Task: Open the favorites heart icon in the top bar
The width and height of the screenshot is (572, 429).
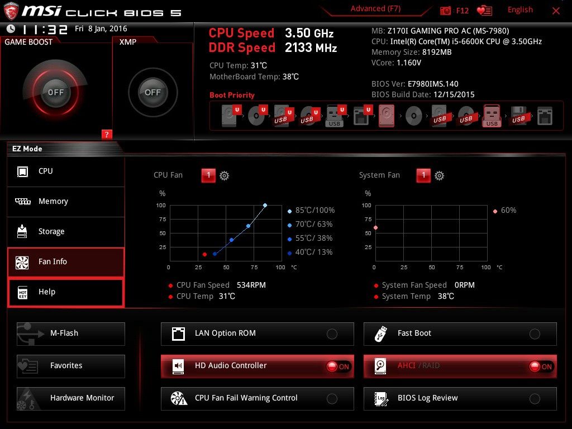Action: (x=484, y=11)
